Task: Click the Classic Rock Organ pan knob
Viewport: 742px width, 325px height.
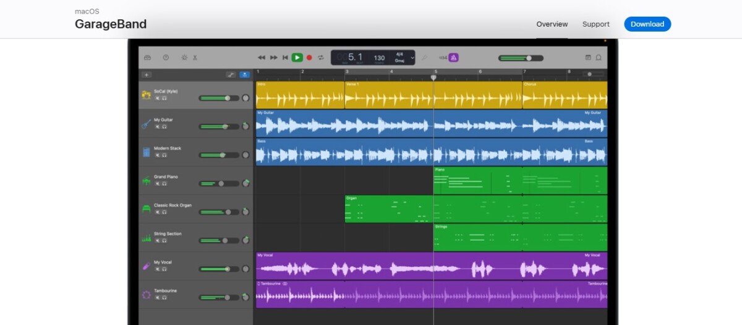Action: (245, 212)
